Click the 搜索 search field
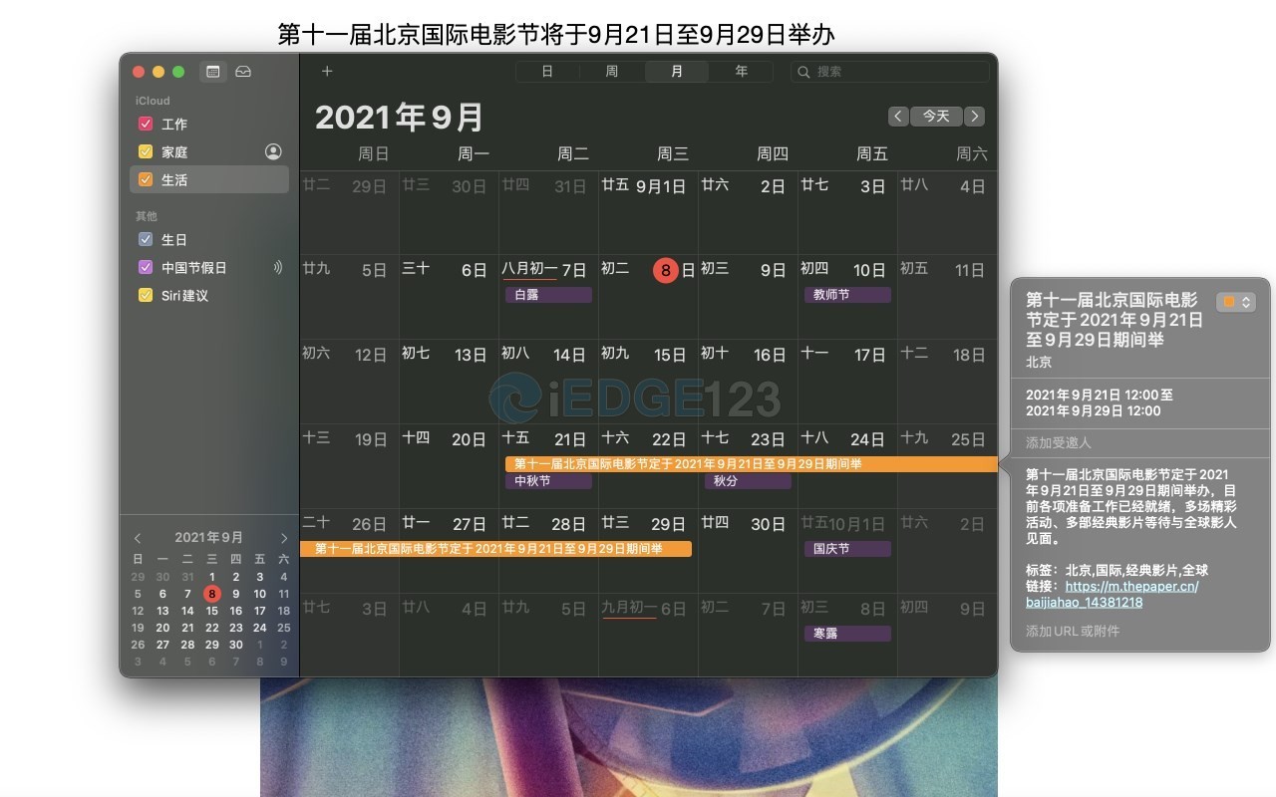 point(891,72)
